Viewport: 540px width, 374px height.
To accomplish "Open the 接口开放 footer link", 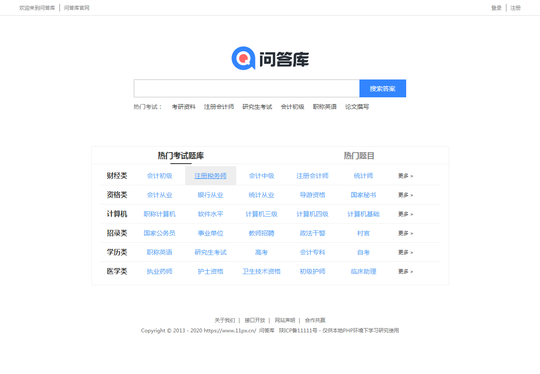I will [x=254, y=320].
